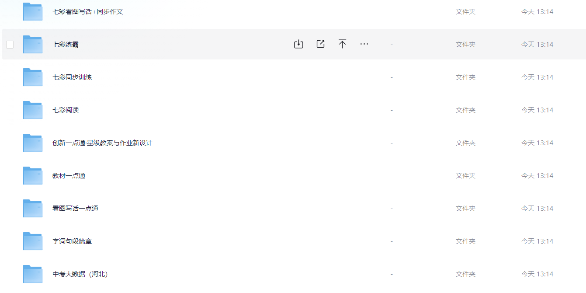Image resolution: width=586 pixels, height=293 pixels.
Task: Click the 看图写话一点通 folder name
Action: [x=75, y=209]
